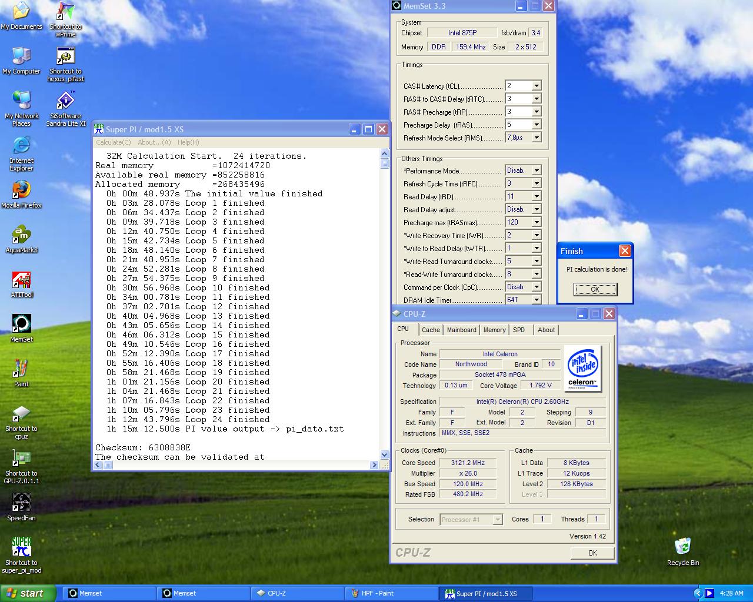Switch to HPF - Paint taskbar button
Viewport: 753px width, 602px height.
391,593
